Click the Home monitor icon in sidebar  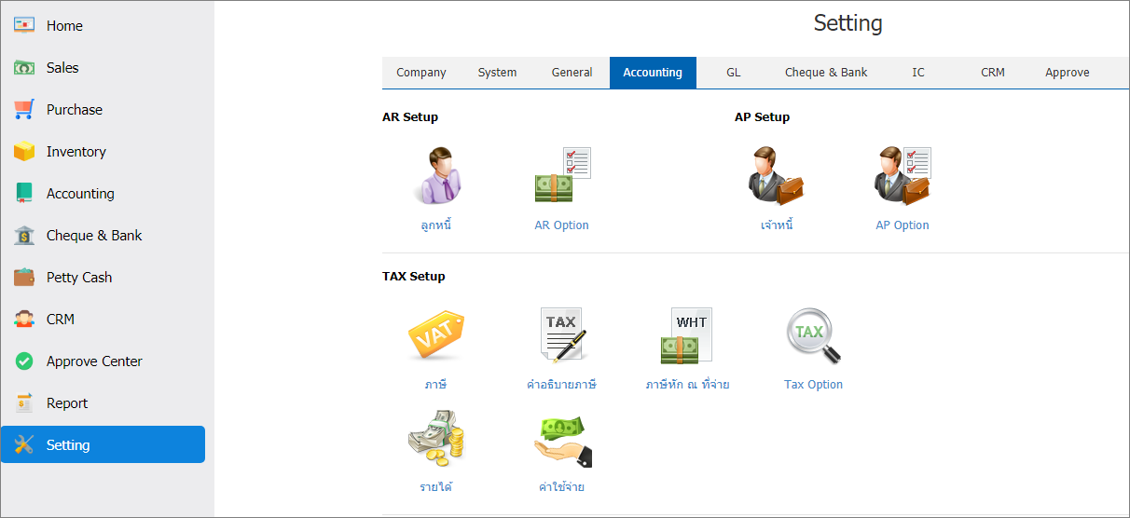tap(24, 25)
